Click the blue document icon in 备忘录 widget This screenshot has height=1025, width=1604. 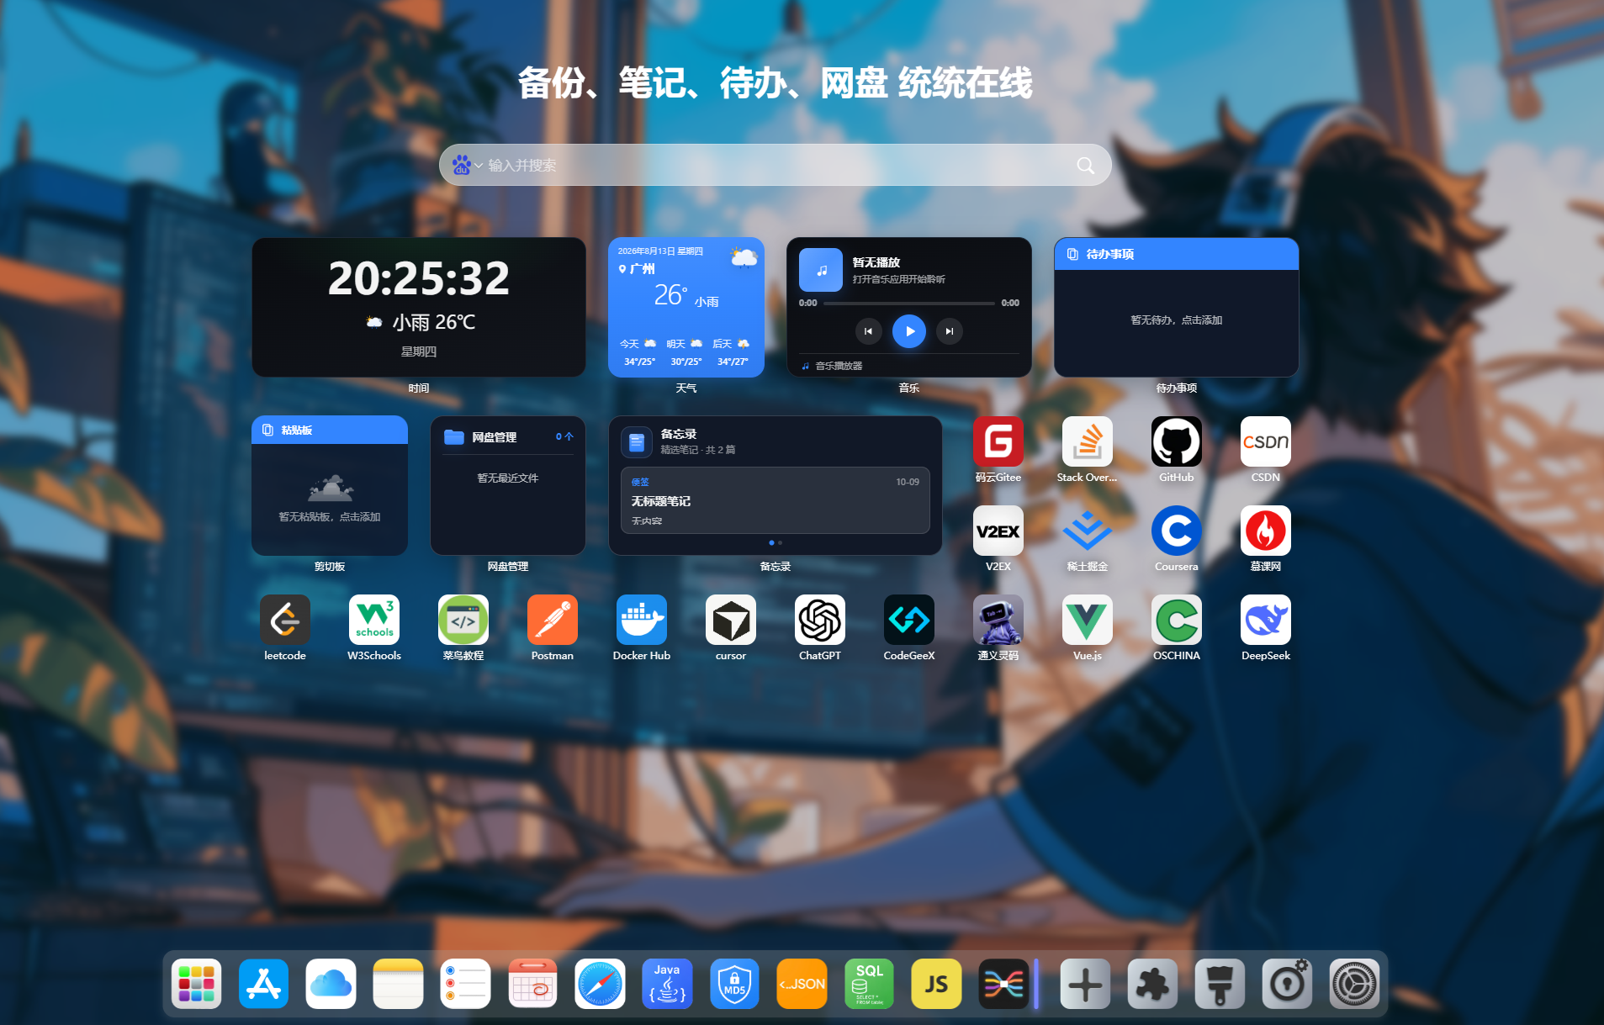(637, 441)
